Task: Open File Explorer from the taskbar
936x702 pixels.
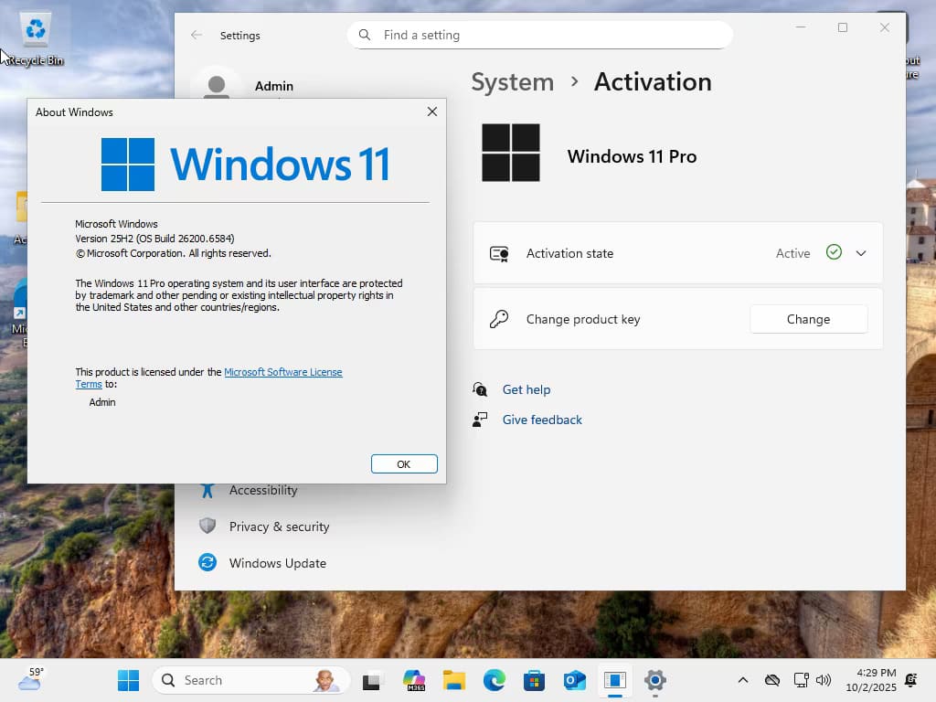Action: click(454, 680)
